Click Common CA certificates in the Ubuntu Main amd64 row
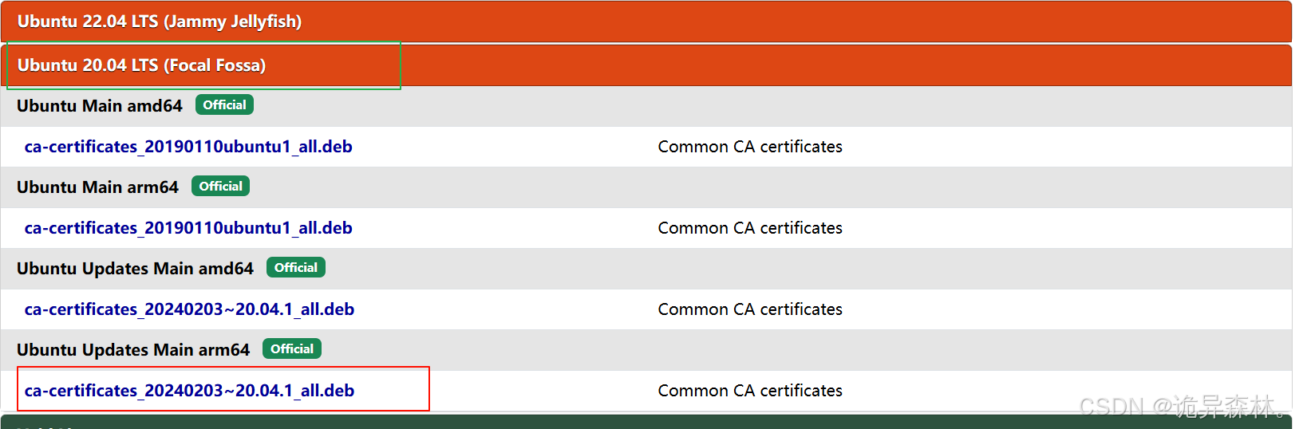Image resolution: width=1303 pixels, height=429 pixels. (750, 147)
